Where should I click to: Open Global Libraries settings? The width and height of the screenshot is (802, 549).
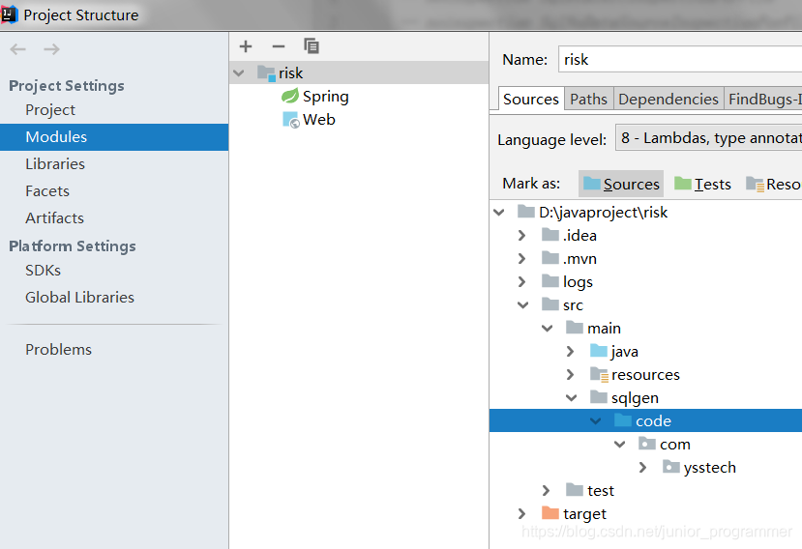[x=79, y=298]
